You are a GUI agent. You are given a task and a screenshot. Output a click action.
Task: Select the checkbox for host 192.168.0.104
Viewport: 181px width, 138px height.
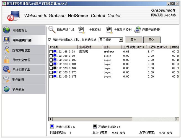[51, 68]
